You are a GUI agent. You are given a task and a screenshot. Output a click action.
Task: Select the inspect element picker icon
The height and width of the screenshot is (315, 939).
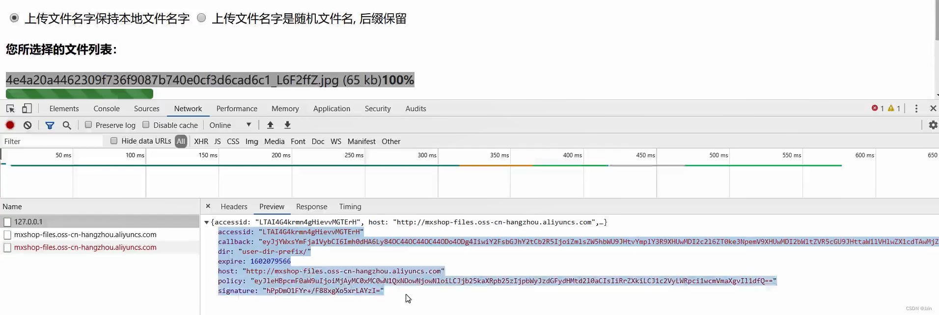[10, 109]
